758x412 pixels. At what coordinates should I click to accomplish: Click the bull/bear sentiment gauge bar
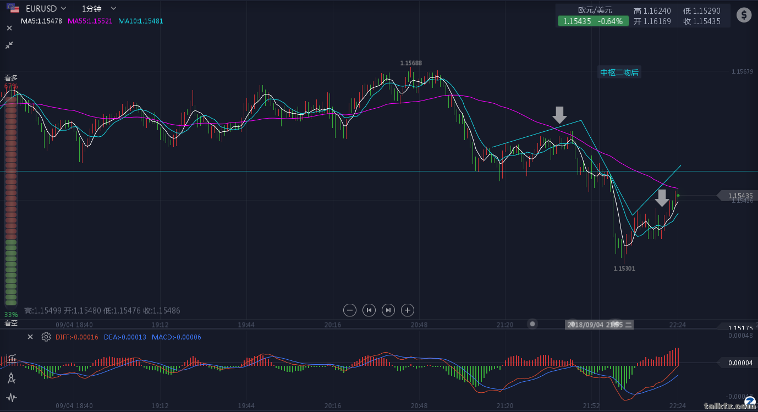pyautogui.click(x=11, y=201)
